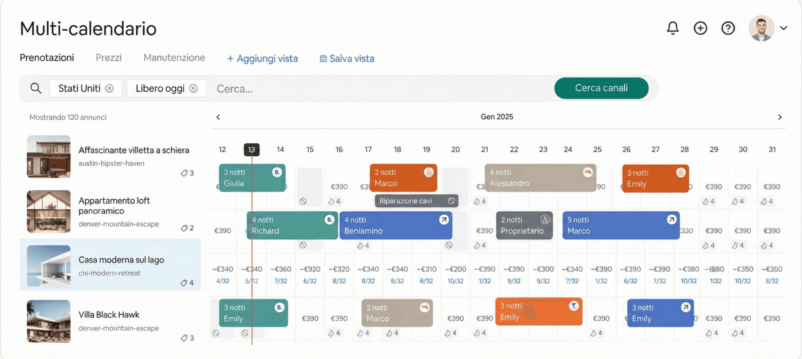Open the Manutenzione tab

tap(174, 58)
